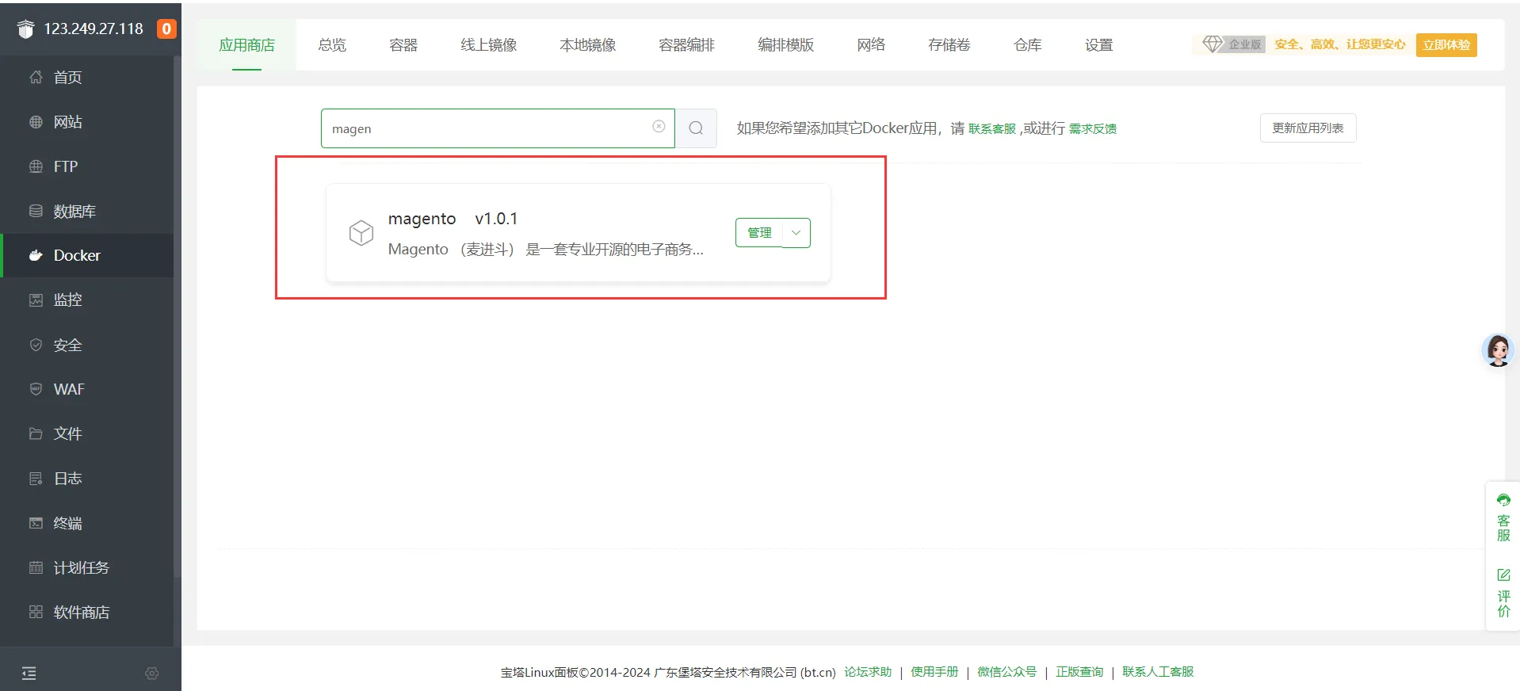This screenshot has width=1520, height=691.
Task: Select 首页 in the sidebar
Action: coord(87,78)
